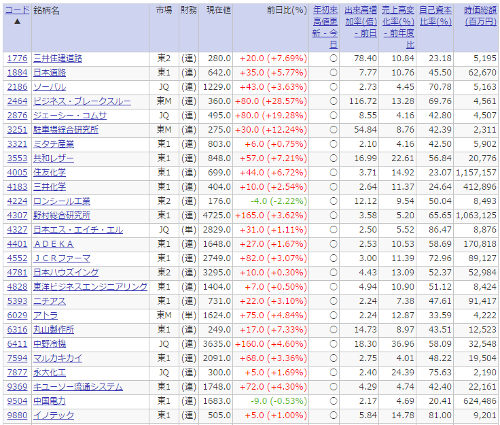Viewport: 500px width, 425px height.
Task: Select the 86.47 equity ratio value
Action: [x=440, y=230]
